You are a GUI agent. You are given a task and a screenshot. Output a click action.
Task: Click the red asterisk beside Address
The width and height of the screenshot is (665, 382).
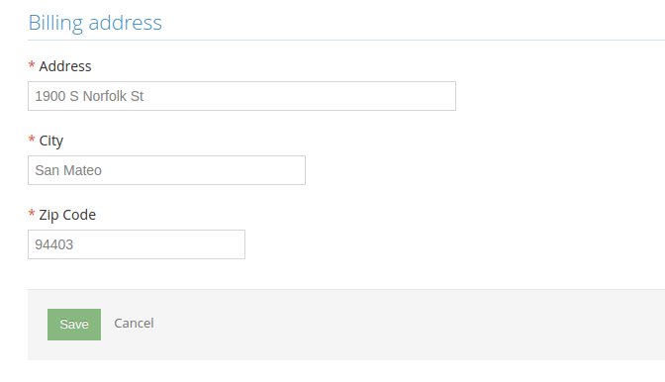click(x=32, y=65)
